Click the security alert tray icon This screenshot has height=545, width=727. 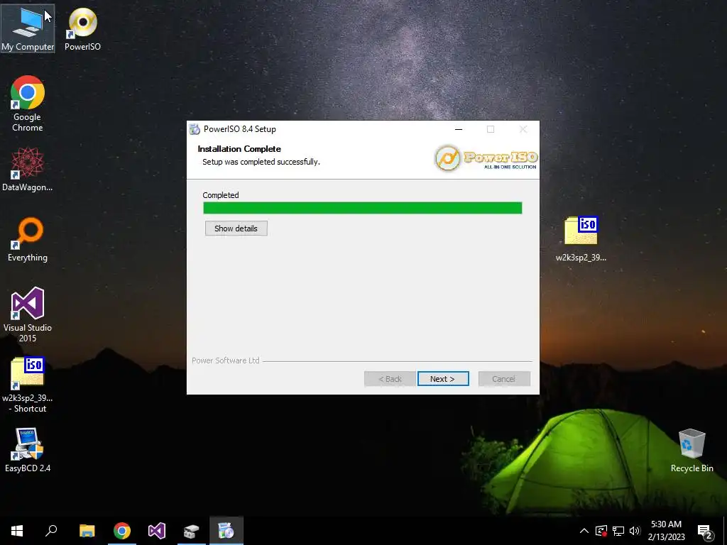(x=601, y=531)
